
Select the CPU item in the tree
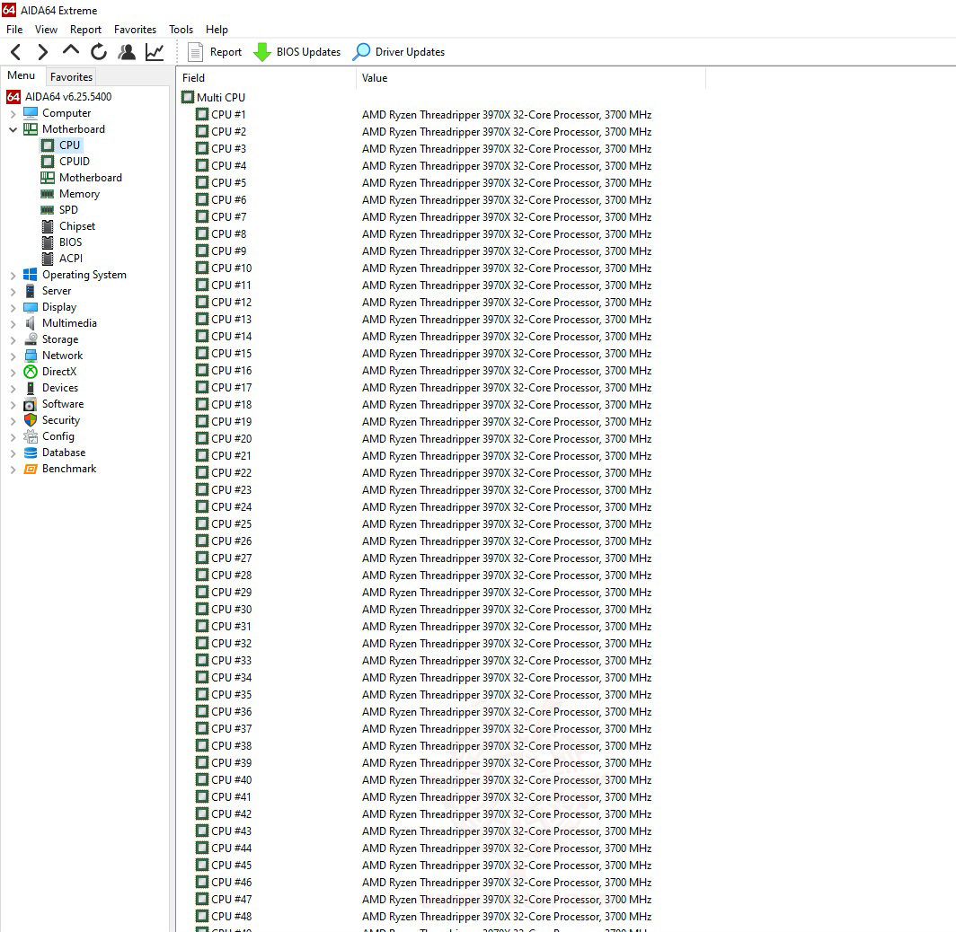click(x=69, y=145)
